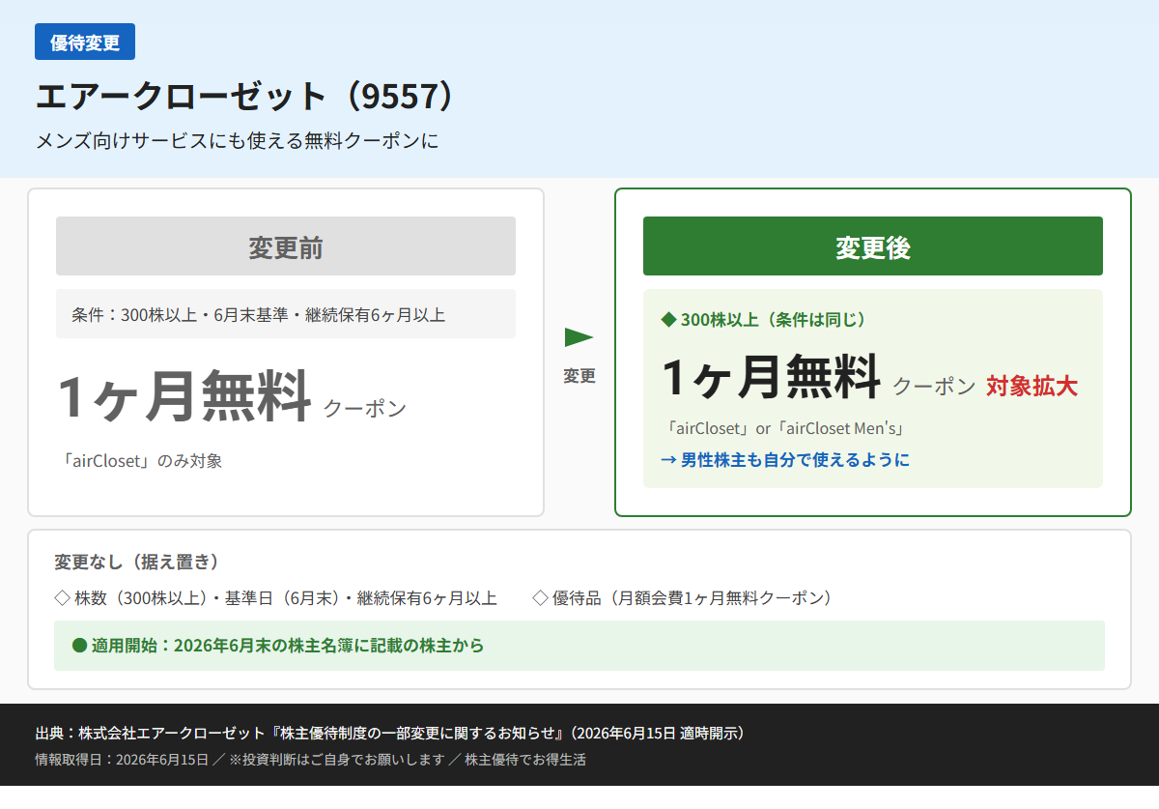Click 情報取得日:2026年6月15日 footer text
Viewport: 1159px width, 809px height.
tap(122, 760)
